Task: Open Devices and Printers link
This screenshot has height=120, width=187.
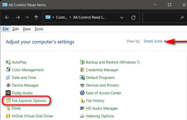Action: (102, 85)
